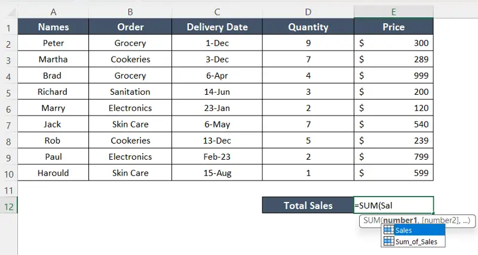Click the table icon beside Sum_of_Sales
Screen dimensions: 478x255
[x=388, y=241]
